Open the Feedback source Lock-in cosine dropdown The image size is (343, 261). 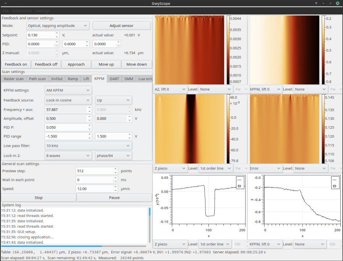coord(68,100)
